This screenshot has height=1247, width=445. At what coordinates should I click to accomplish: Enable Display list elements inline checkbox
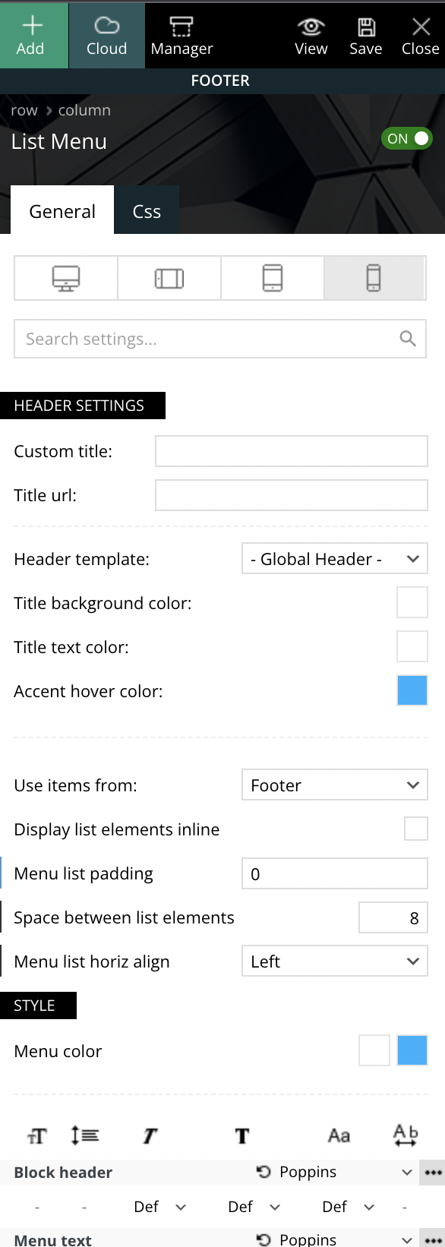[x=416, y=829]
